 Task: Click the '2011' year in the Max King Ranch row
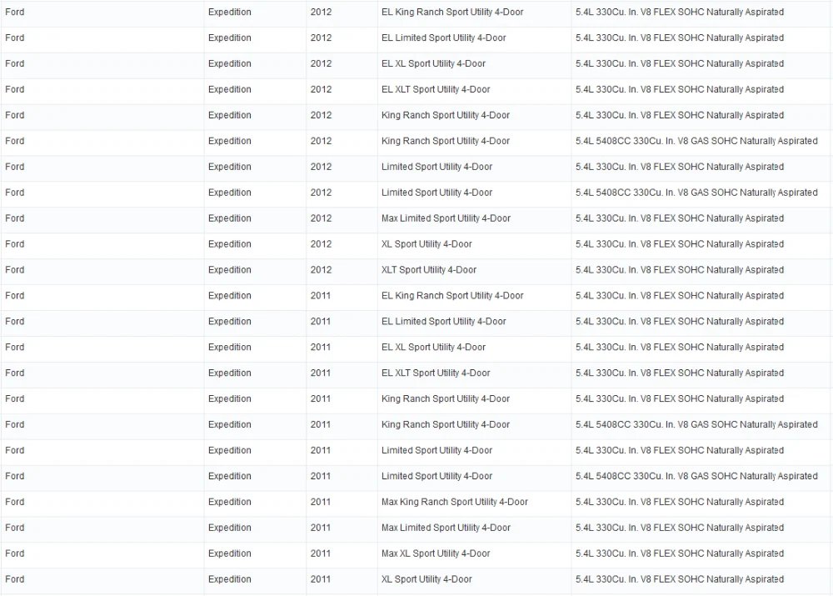pyautogui.click(x=321, y=502)
